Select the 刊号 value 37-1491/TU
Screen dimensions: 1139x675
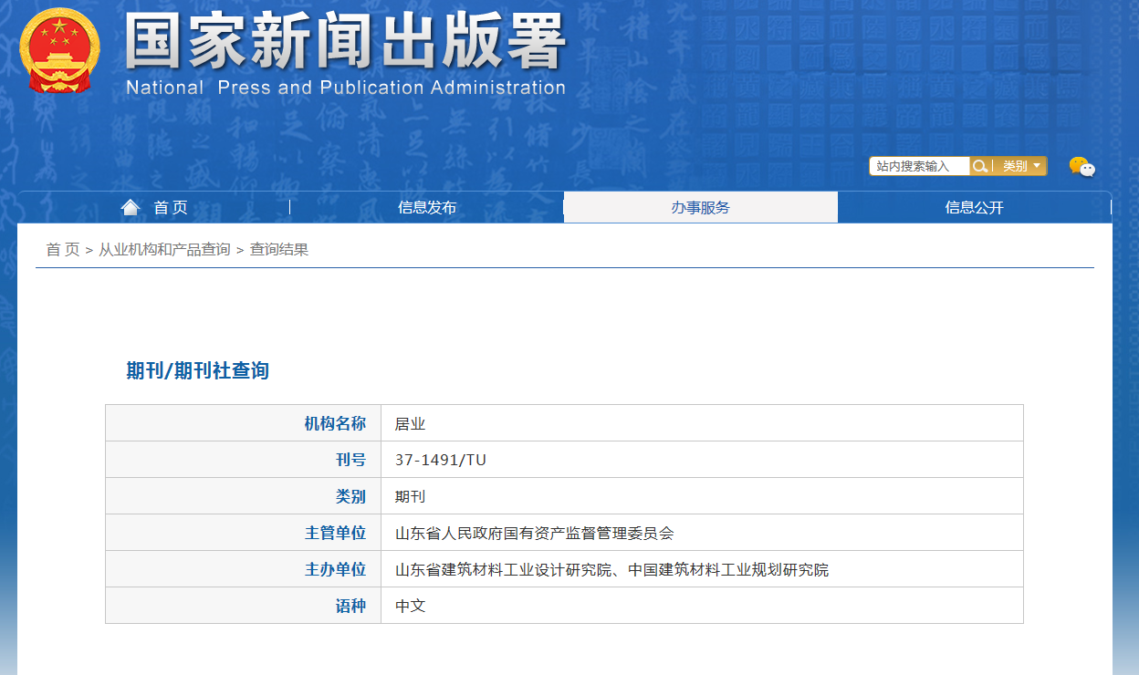pos(439,459)
